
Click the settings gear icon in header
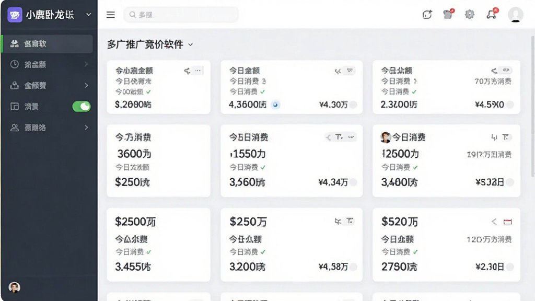click(470, 14)
